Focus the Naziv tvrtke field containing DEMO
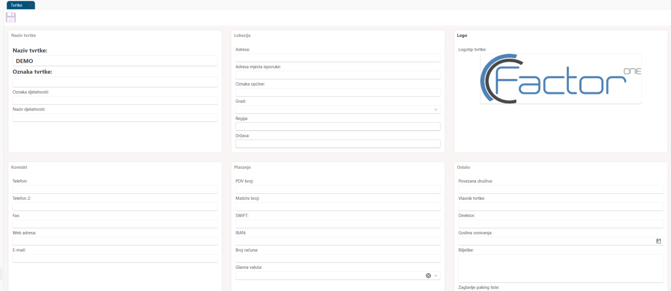The width and height of the screenshot is (671, 291). 115,61
